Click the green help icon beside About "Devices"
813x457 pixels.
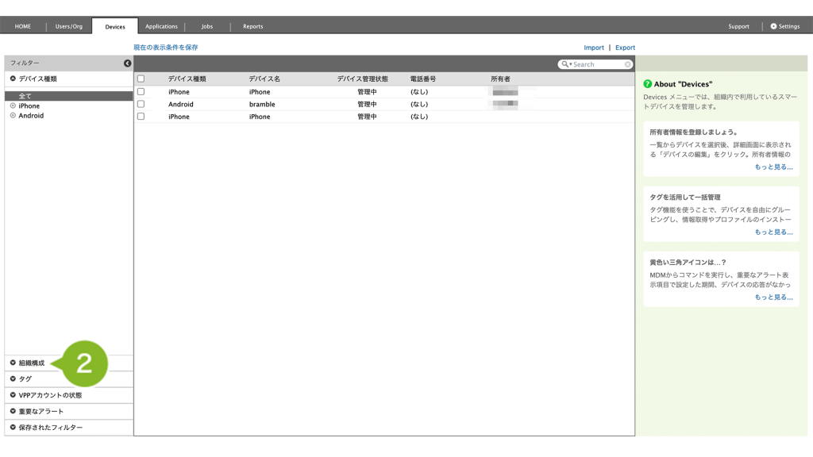[x=648, y=84]
